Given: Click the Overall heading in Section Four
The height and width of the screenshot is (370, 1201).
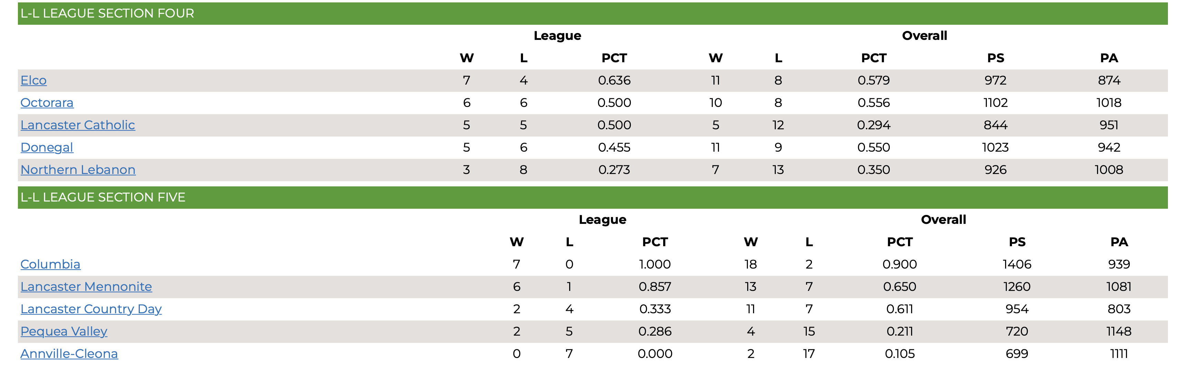Looking at the screenshot, I should (x=925, y=36).
